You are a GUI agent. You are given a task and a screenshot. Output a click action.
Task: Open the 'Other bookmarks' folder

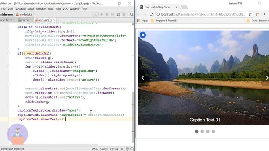(258, 21)
